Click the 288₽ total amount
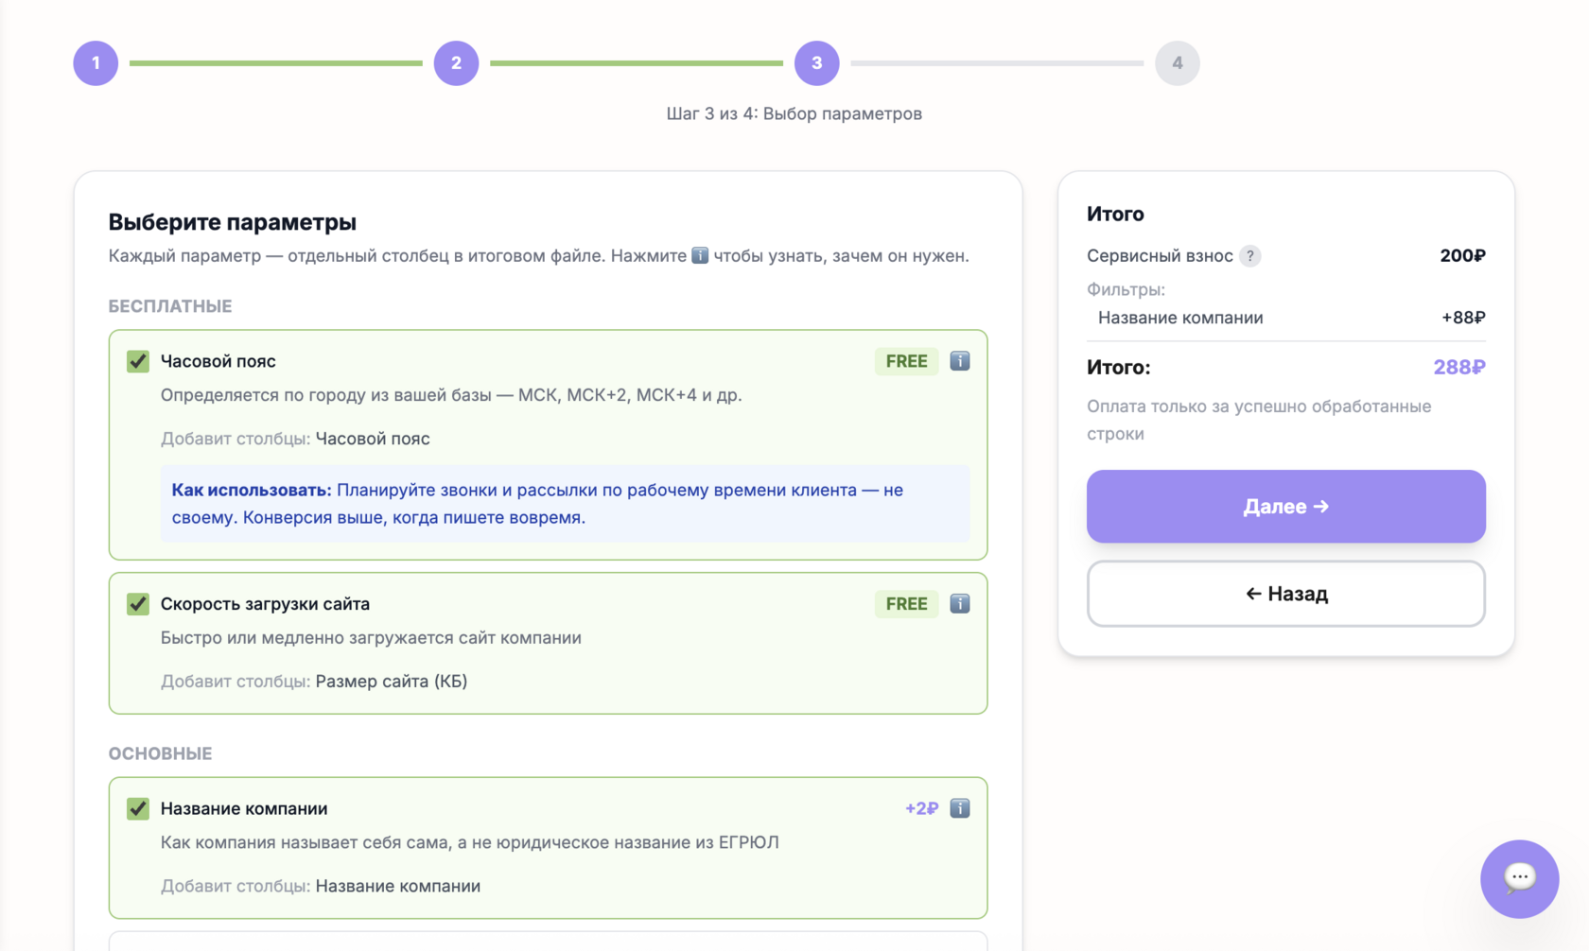The width and height of the screenshot is (1589, 951). [x=1458, y=368]
